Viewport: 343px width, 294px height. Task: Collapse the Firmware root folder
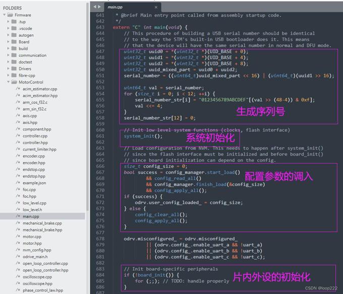pos(5,15)
